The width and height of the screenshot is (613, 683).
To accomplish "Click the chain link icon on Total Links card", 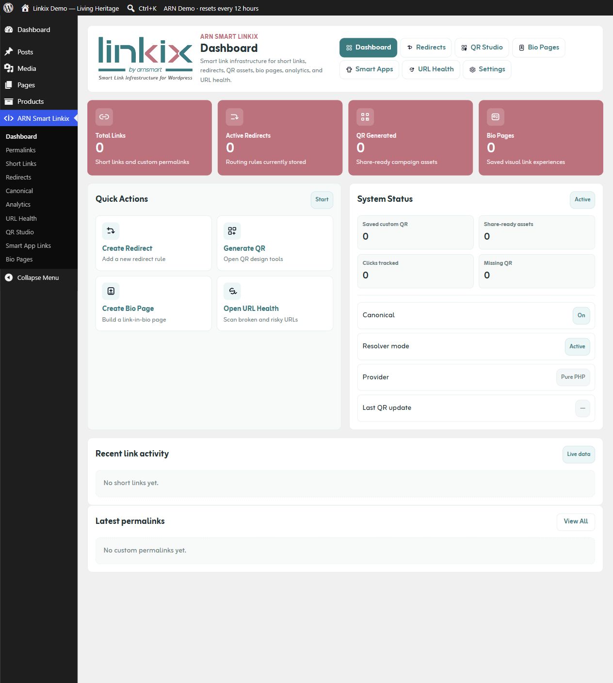I will (104, 117).
